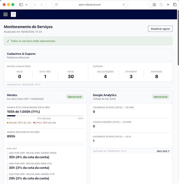This screenshot has width=179, height=184.
Task: Click the Heroku eco hours progress bar
Action: tap(45, 116)
